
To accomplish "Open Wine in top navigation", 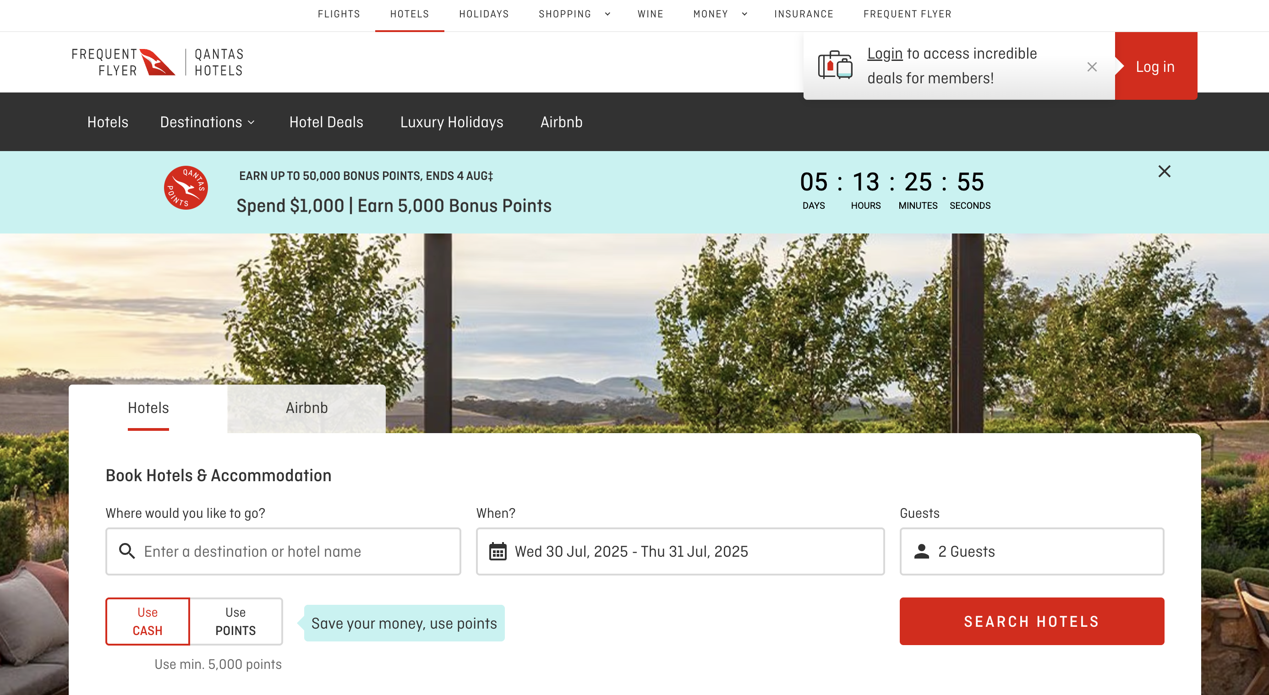I will [650, 14].
